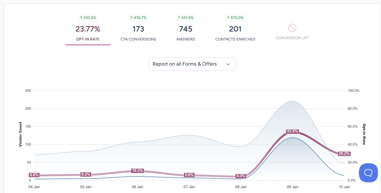This screenshot has width=381, height=193.
Task: Click the 476.7% increase badge
Action: pyautogui.click(x=138, y=18)
